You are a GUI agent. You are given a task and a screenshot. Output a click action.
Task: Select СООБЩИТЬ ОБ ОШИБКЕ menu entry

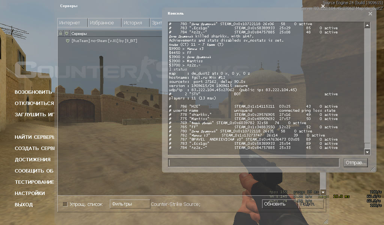coord(34,171)
